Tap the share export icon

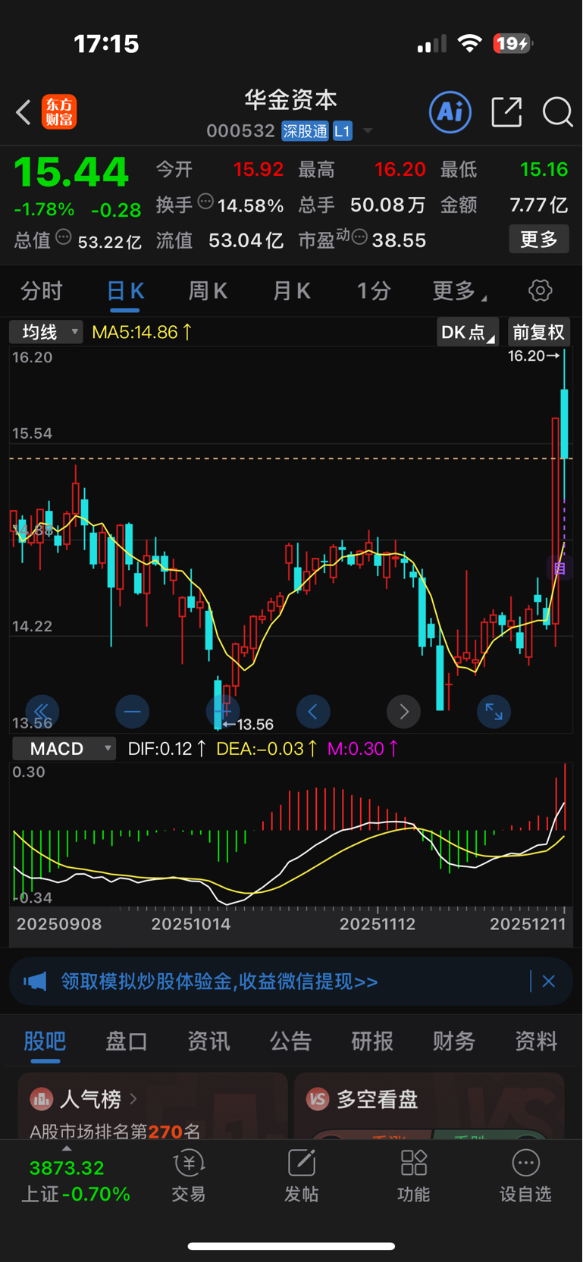tap(506, 112)
